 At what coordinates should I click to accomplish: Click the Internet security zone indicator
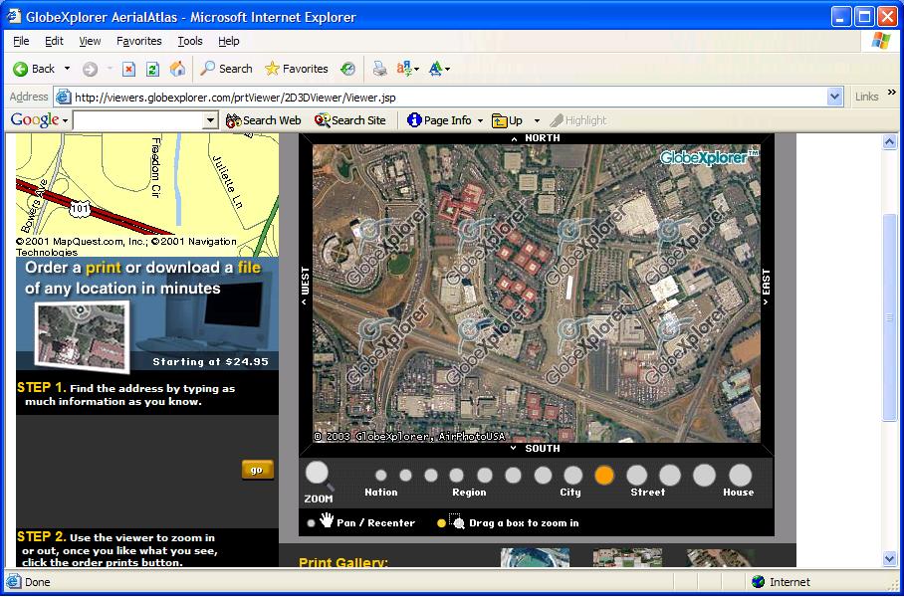pyautogui.click(x=782, y=582)
